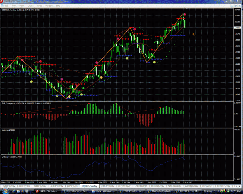Click the '1 Nov 2007' date label

pyautogui.click(x=187, y=182)
